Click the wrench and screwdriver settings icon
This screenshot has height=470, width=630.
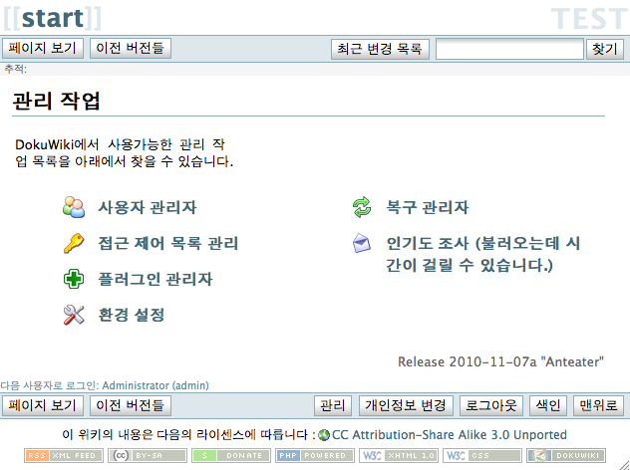point(74,315)
